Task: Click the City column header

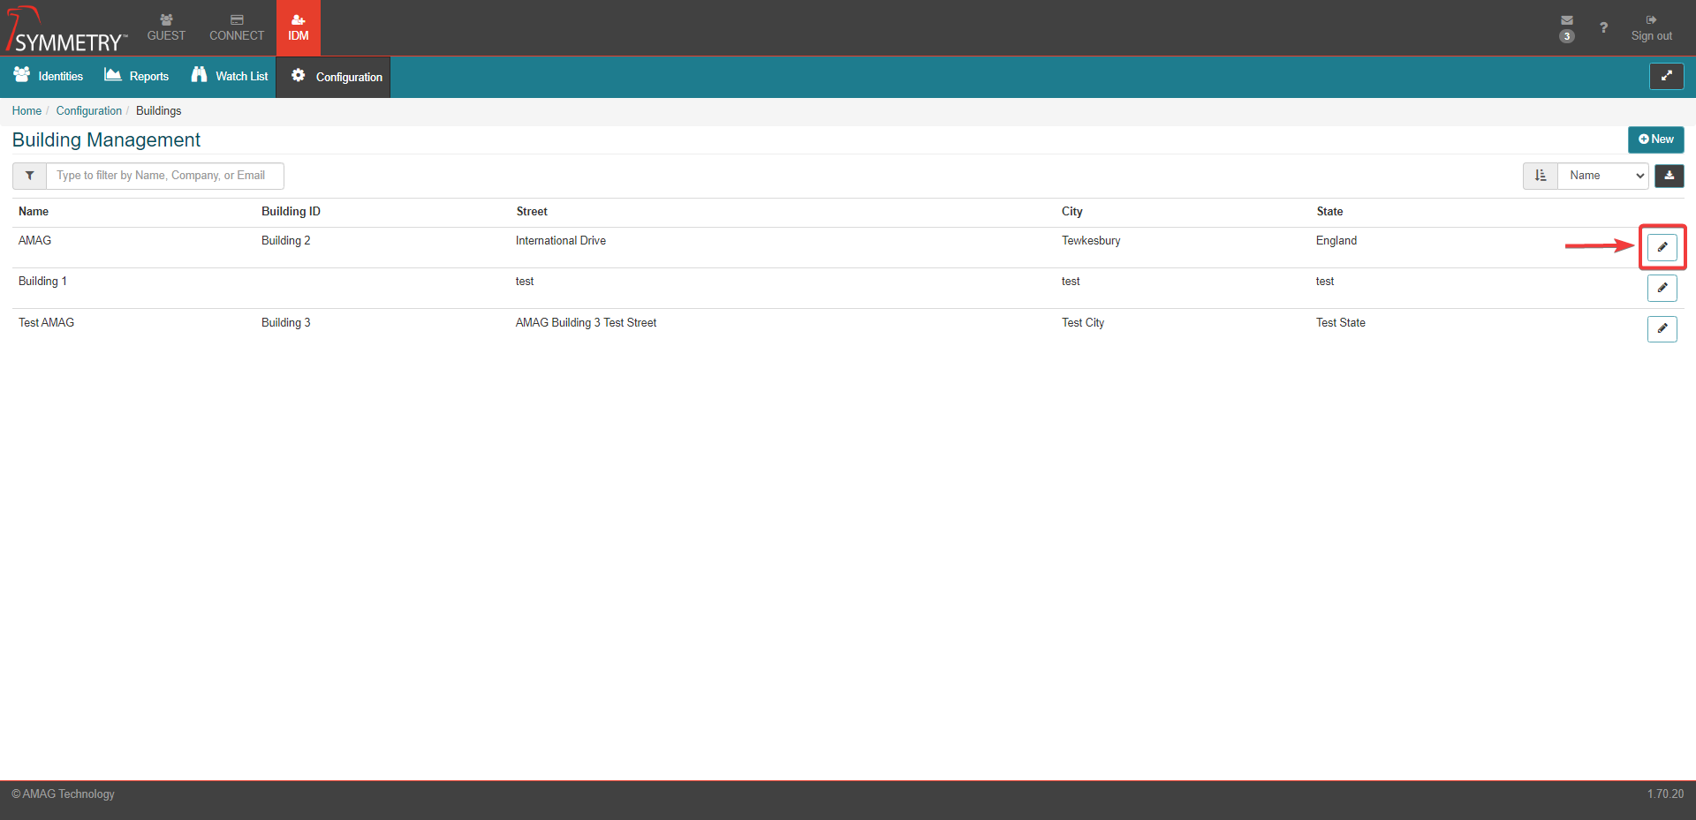Action: coord(1071,212)
